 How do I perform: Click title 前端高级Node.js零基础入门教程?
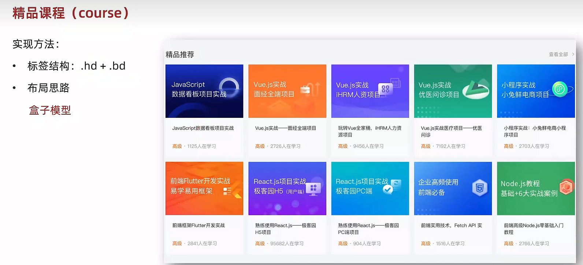click(534, 229)
